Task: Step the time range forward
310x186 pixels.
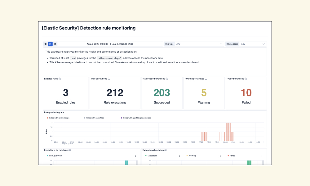Action: pyautogui.click(x=55, y=44)
